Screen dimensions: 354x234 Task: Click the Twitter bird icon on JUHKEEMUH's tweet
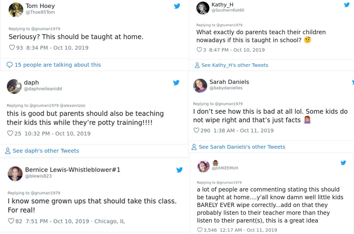(343, 163)
